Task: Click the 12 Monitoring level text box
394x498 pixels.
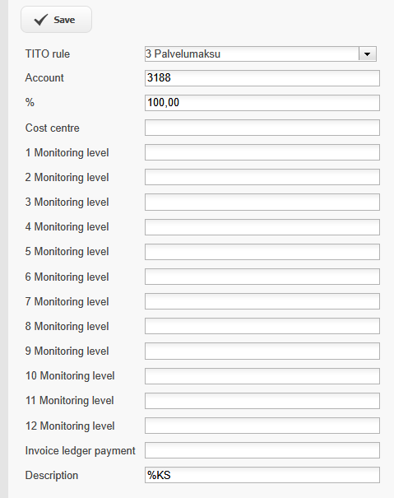Action: point(262,426)
